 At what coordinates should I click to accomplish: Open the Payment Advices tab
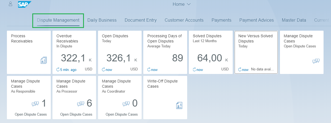pyautogui.click(x=256, y=20)
